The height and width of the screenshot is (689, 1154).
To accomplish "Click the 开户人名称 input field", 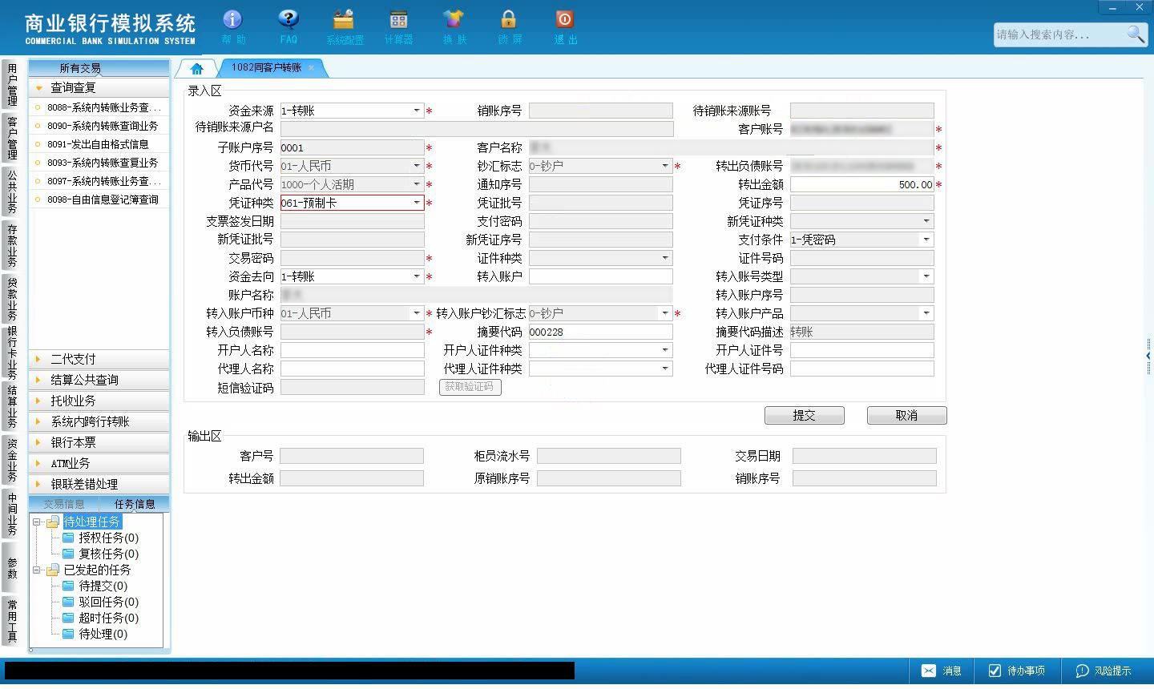I will (352, 350).
